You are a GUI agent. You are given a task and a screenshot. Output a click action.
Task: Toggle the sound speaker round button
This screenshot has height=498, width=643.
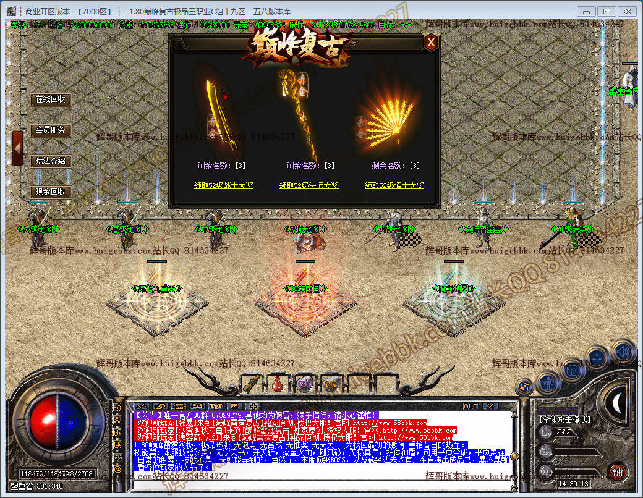coord(623,352)
